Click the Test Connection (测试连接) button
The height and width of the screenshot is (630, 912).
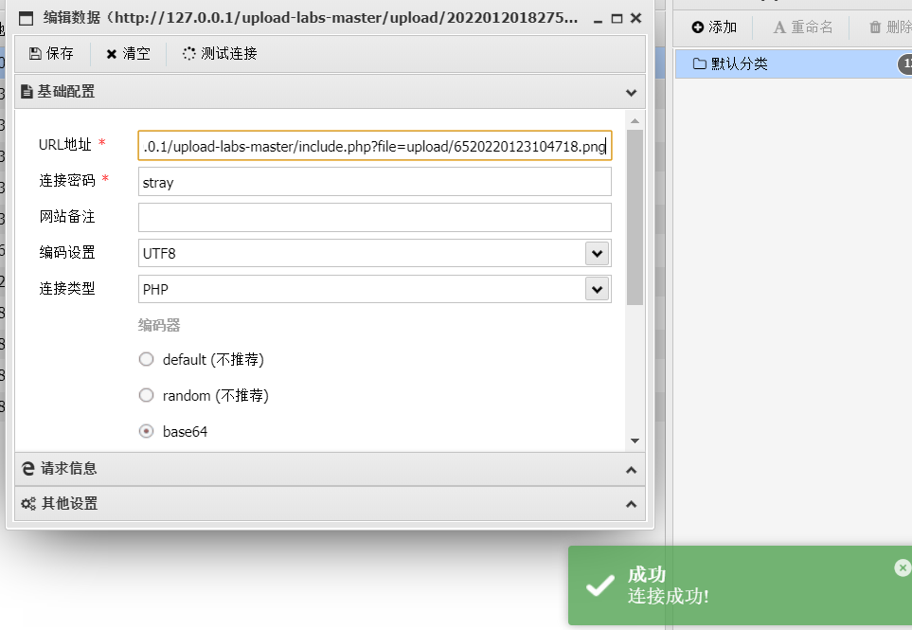(220, 53)
